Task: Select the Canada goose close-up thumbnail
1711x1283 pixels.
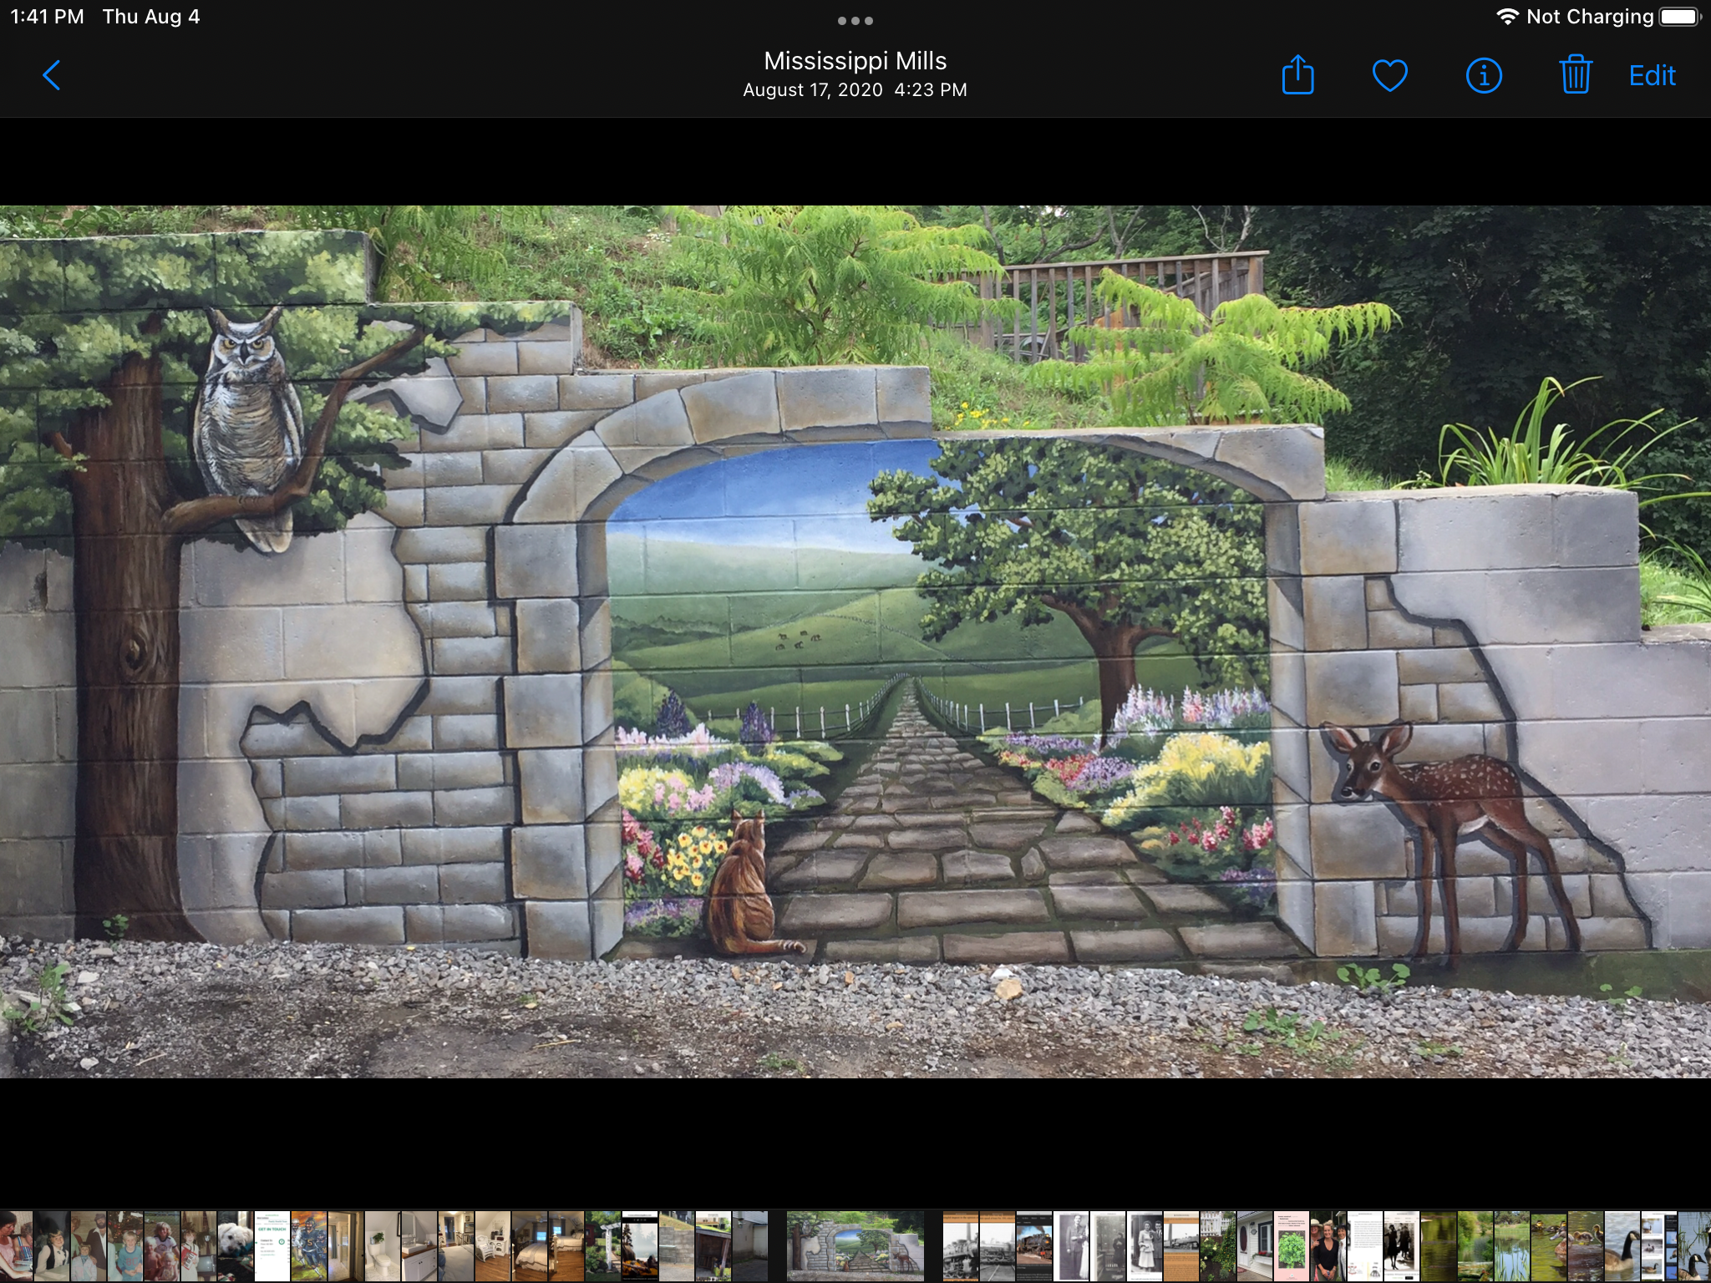Action: [x=1622, y=1246]
